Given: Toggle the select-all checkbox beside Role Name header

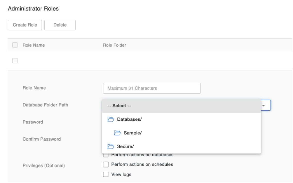Looking at the screenshot, I should click(x=15, y=45).
